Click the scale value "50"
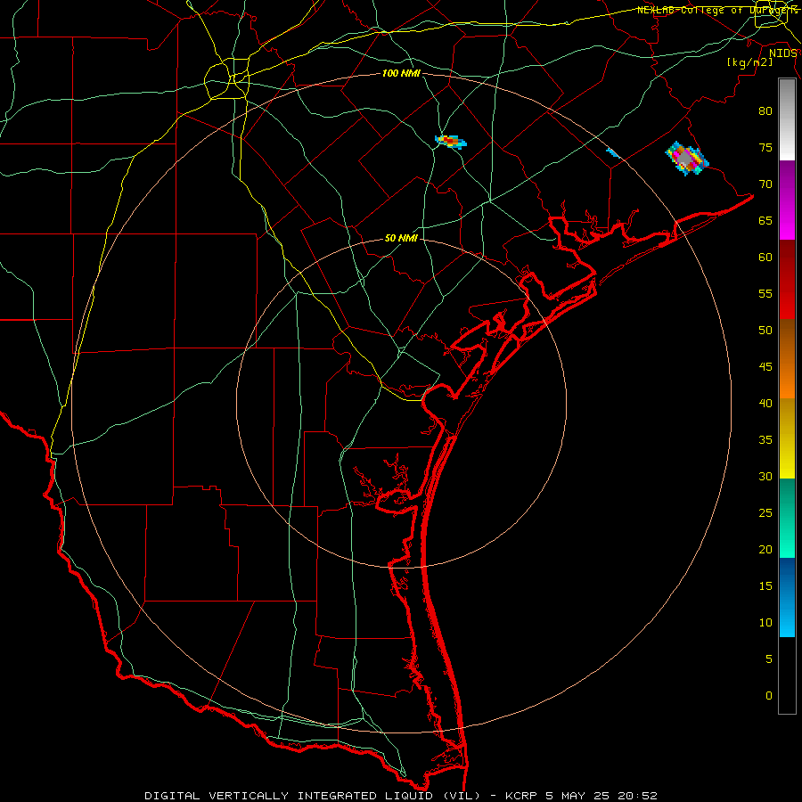The height and width of the screenshot is (802, 802). point(765,330)
